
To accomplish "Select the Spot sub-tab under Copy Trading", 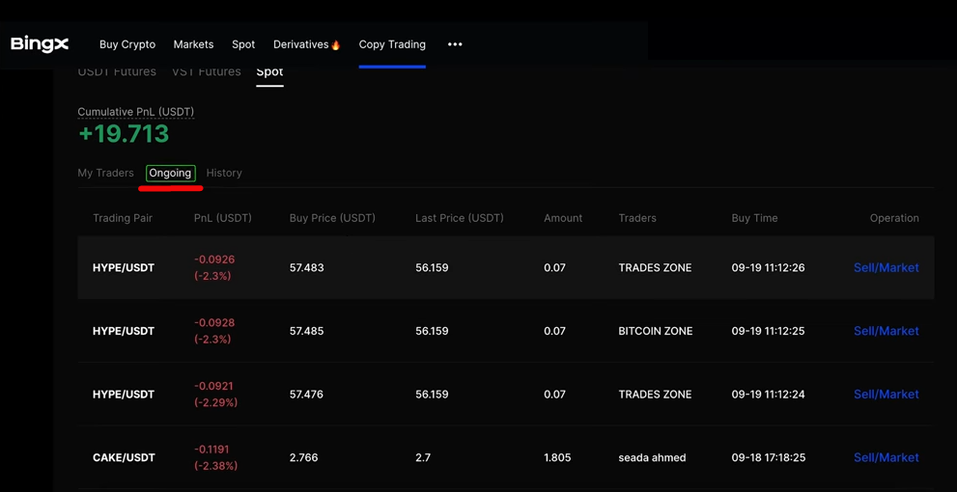I will pos(269,72).
